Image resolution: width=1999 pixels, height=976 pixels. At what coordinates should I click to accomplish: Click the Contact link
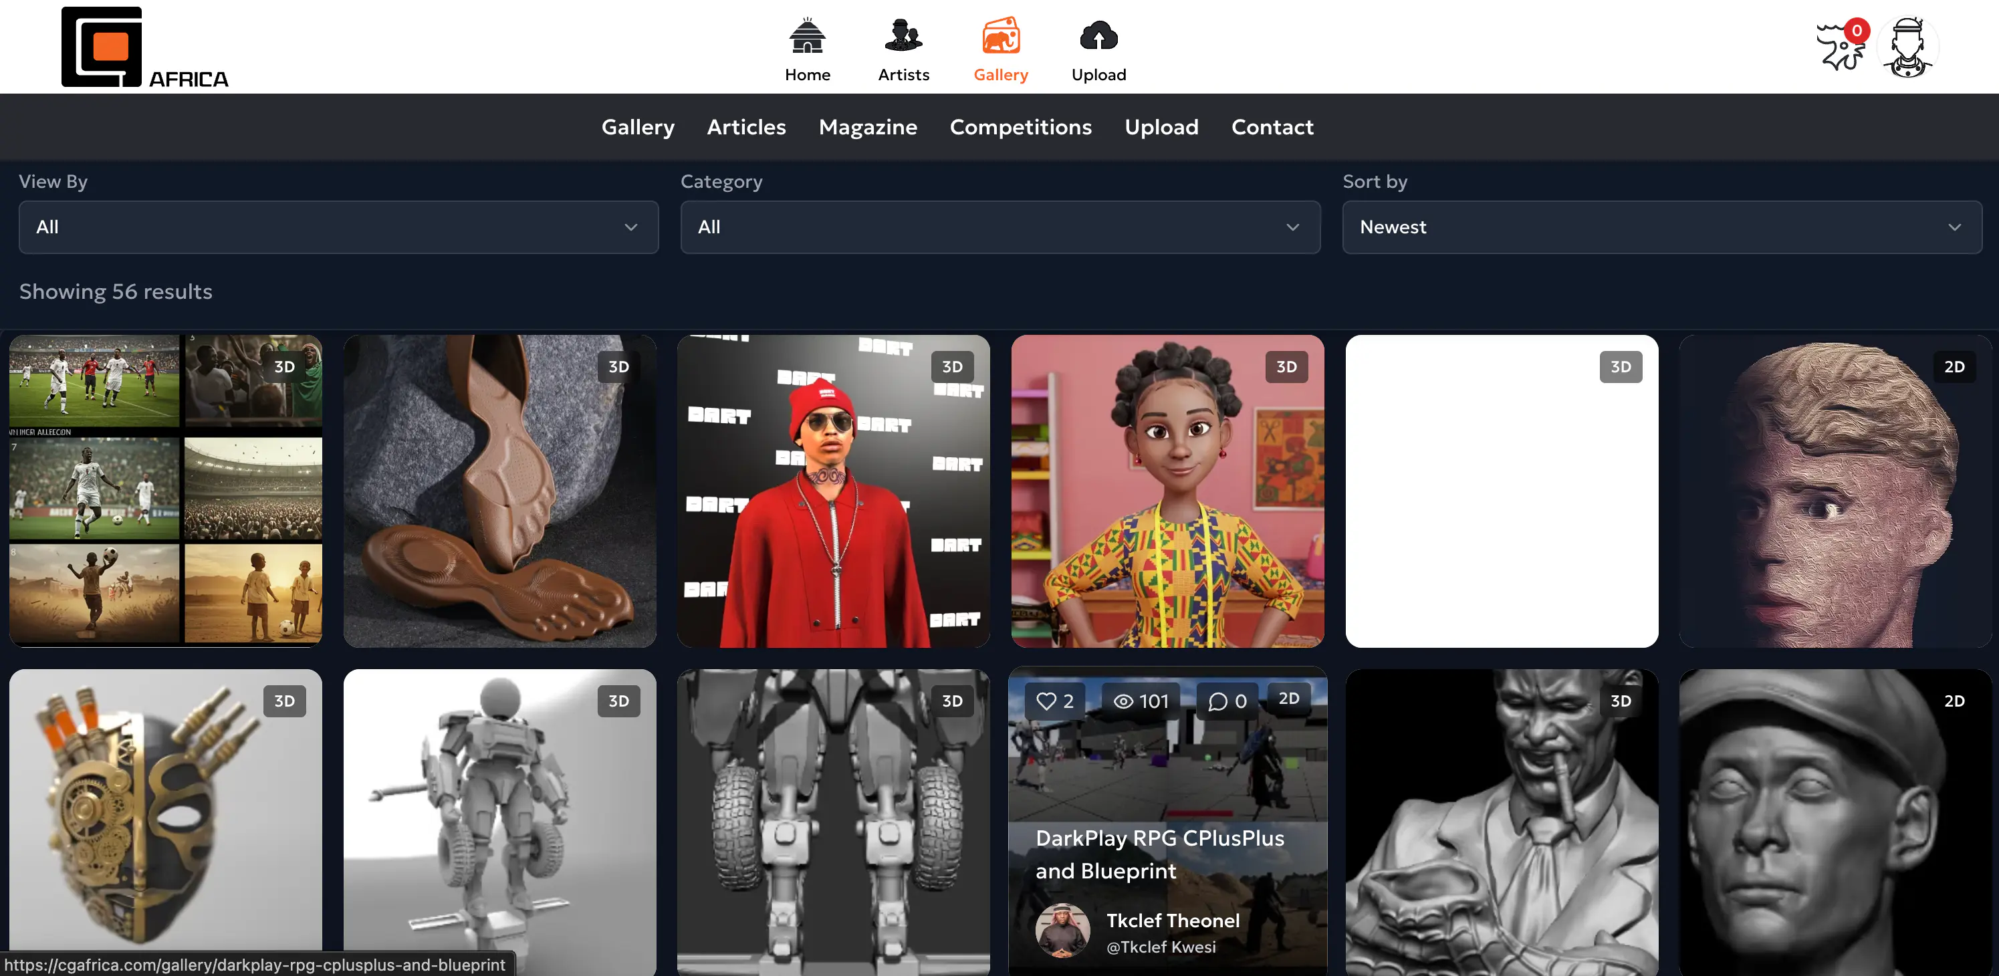pyautogui.click(x=1272, y=127)
